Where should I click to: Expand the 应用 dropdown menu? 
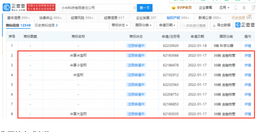click(x=224, y=8)
